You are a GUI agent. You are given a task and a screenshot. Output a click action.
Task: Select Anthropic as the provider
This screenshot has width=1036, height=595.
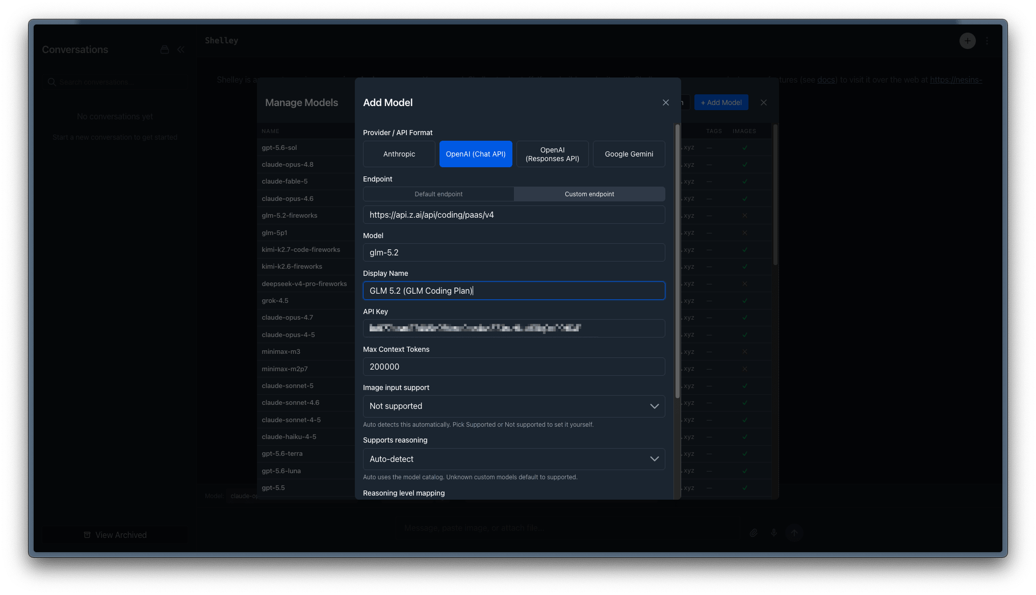coord(399,154)
